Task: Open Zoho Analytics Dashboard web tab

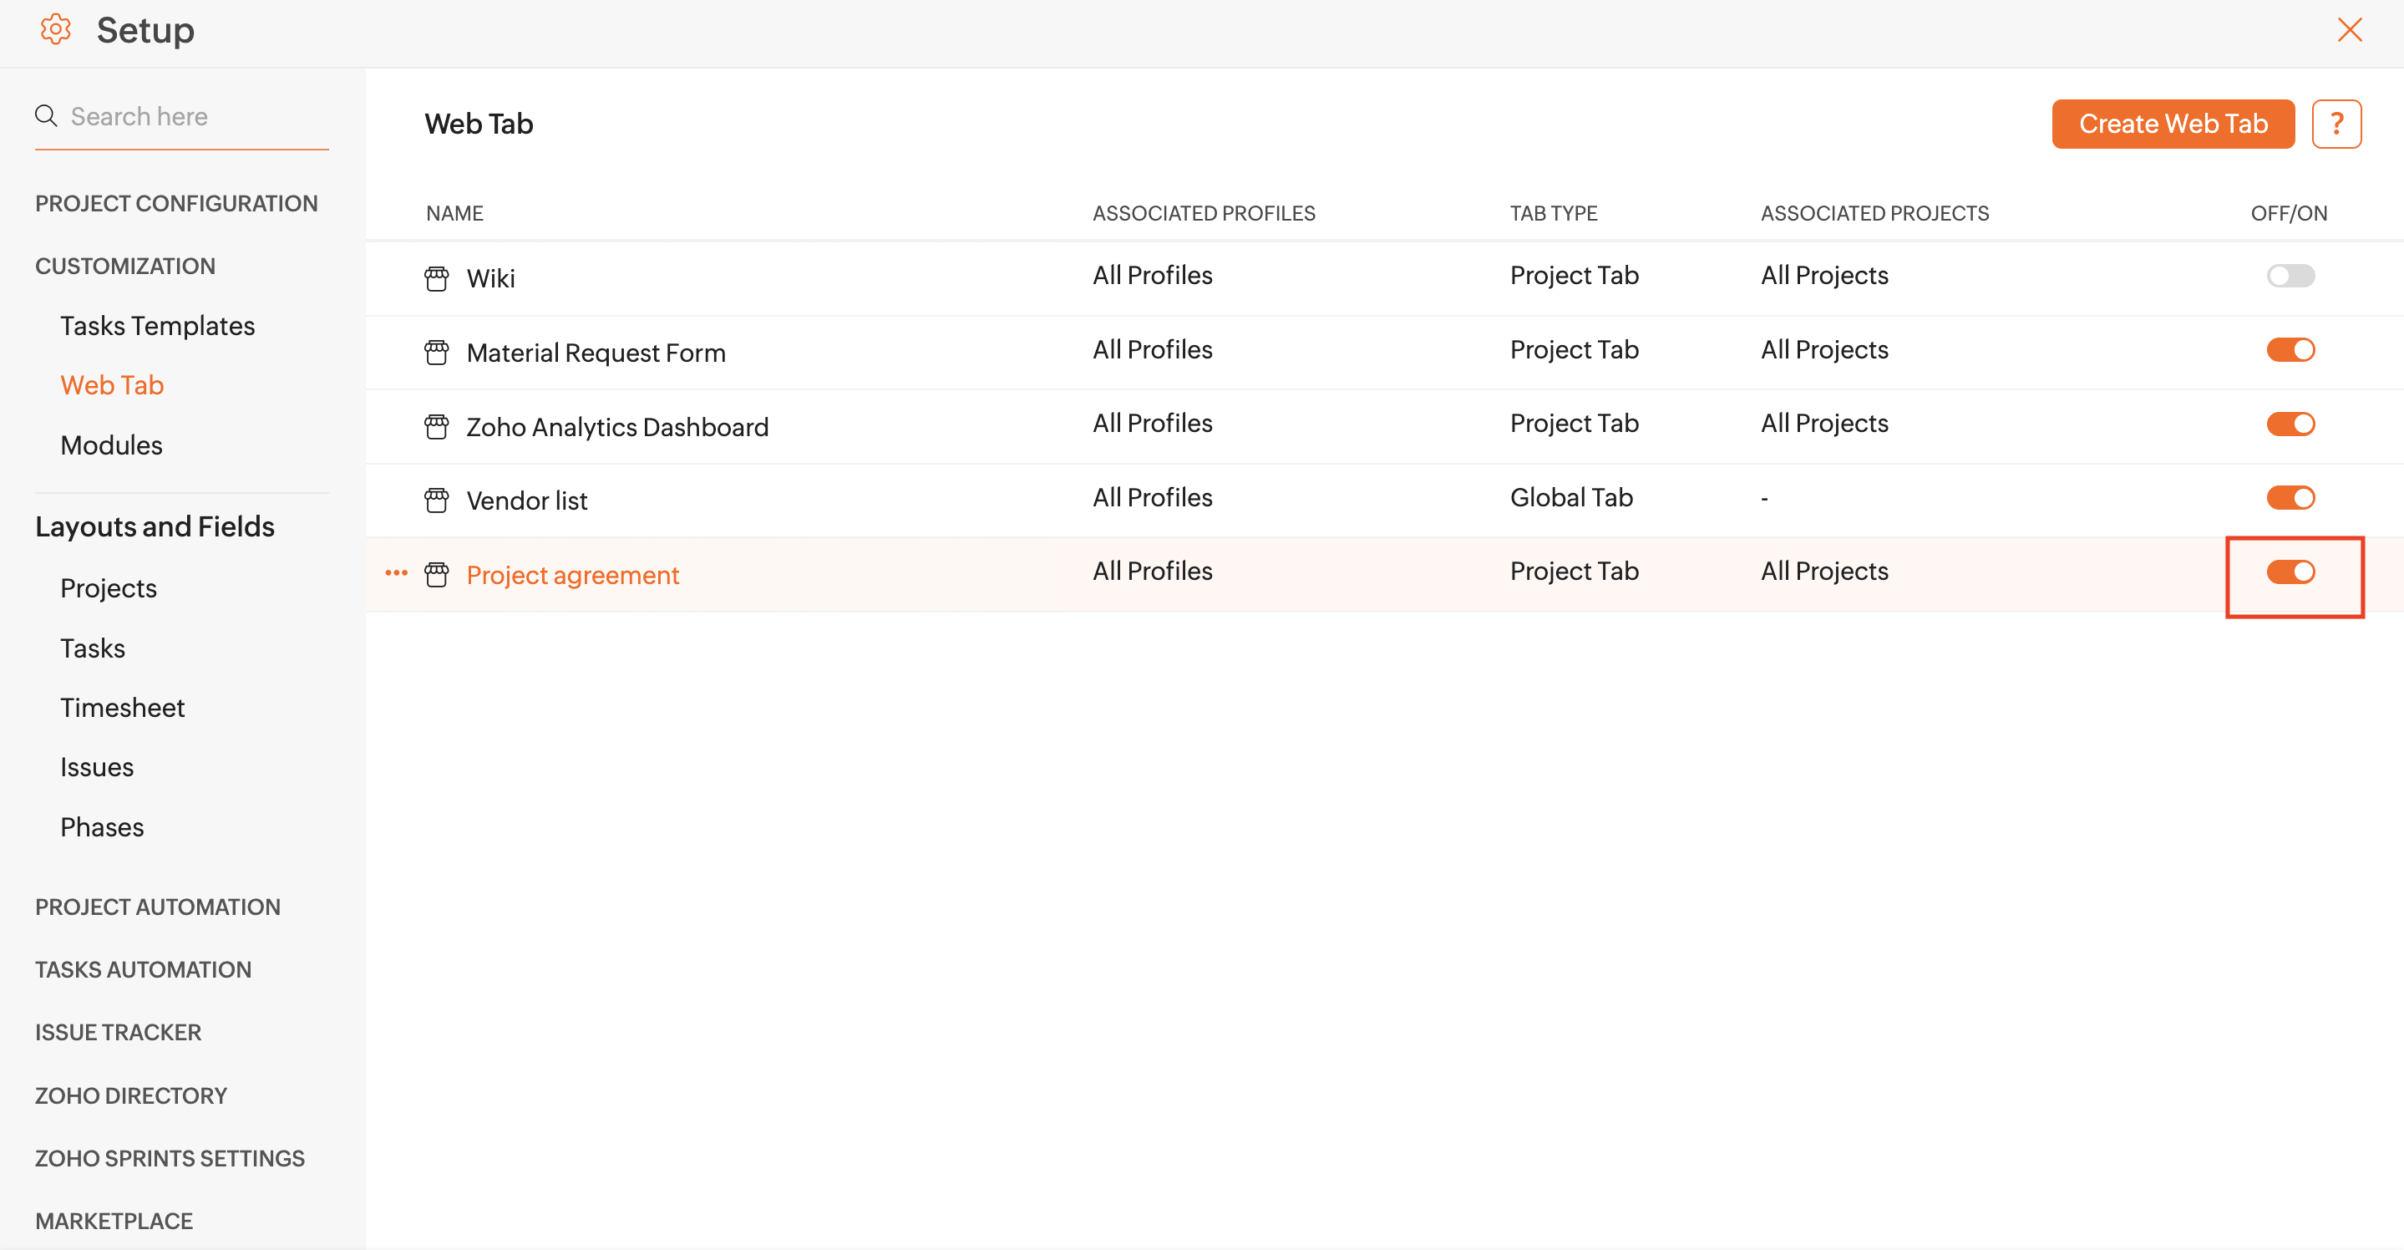Action: [616, 427]
